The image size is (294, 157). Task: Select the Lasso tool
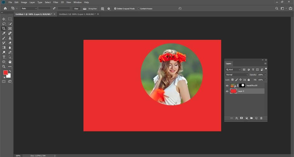(4, 24)
